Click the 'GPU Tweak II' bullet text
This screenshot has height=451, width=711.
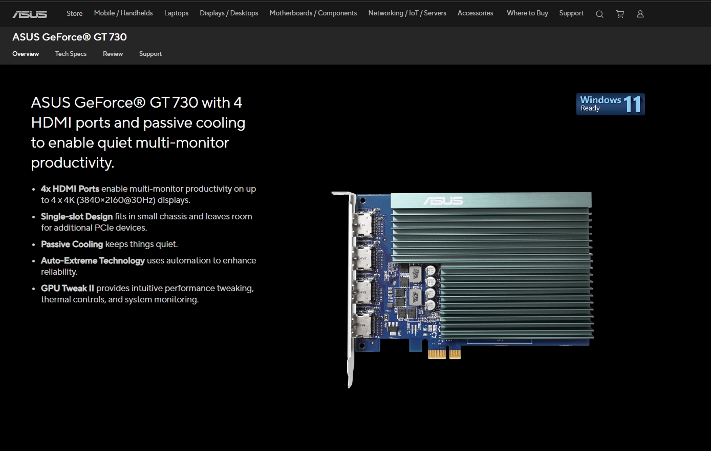tap(147, 294)
